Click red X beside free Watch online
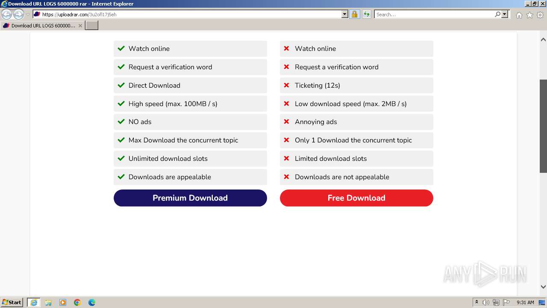547x308 pixels. 286,48
